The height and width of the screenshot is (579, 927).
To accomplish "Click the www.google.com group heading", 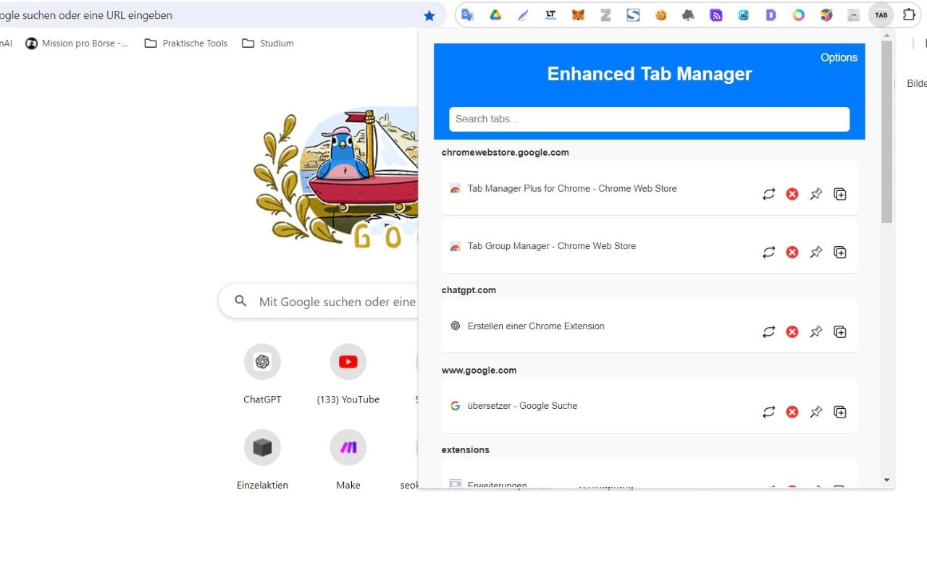I will tap(479, 371).
